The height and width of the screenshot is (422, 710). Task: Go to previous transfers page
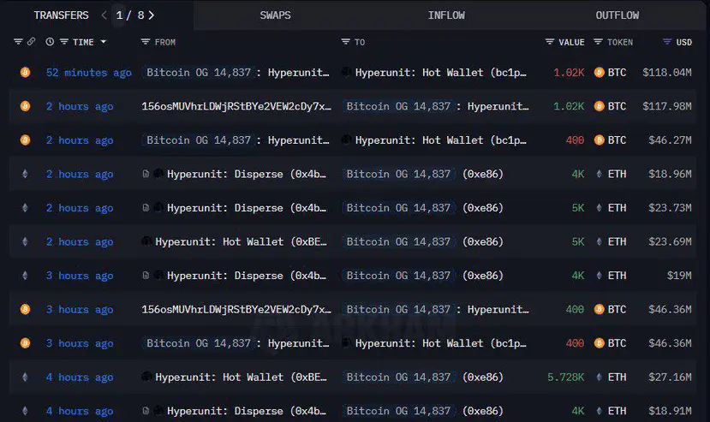[104, 15]
